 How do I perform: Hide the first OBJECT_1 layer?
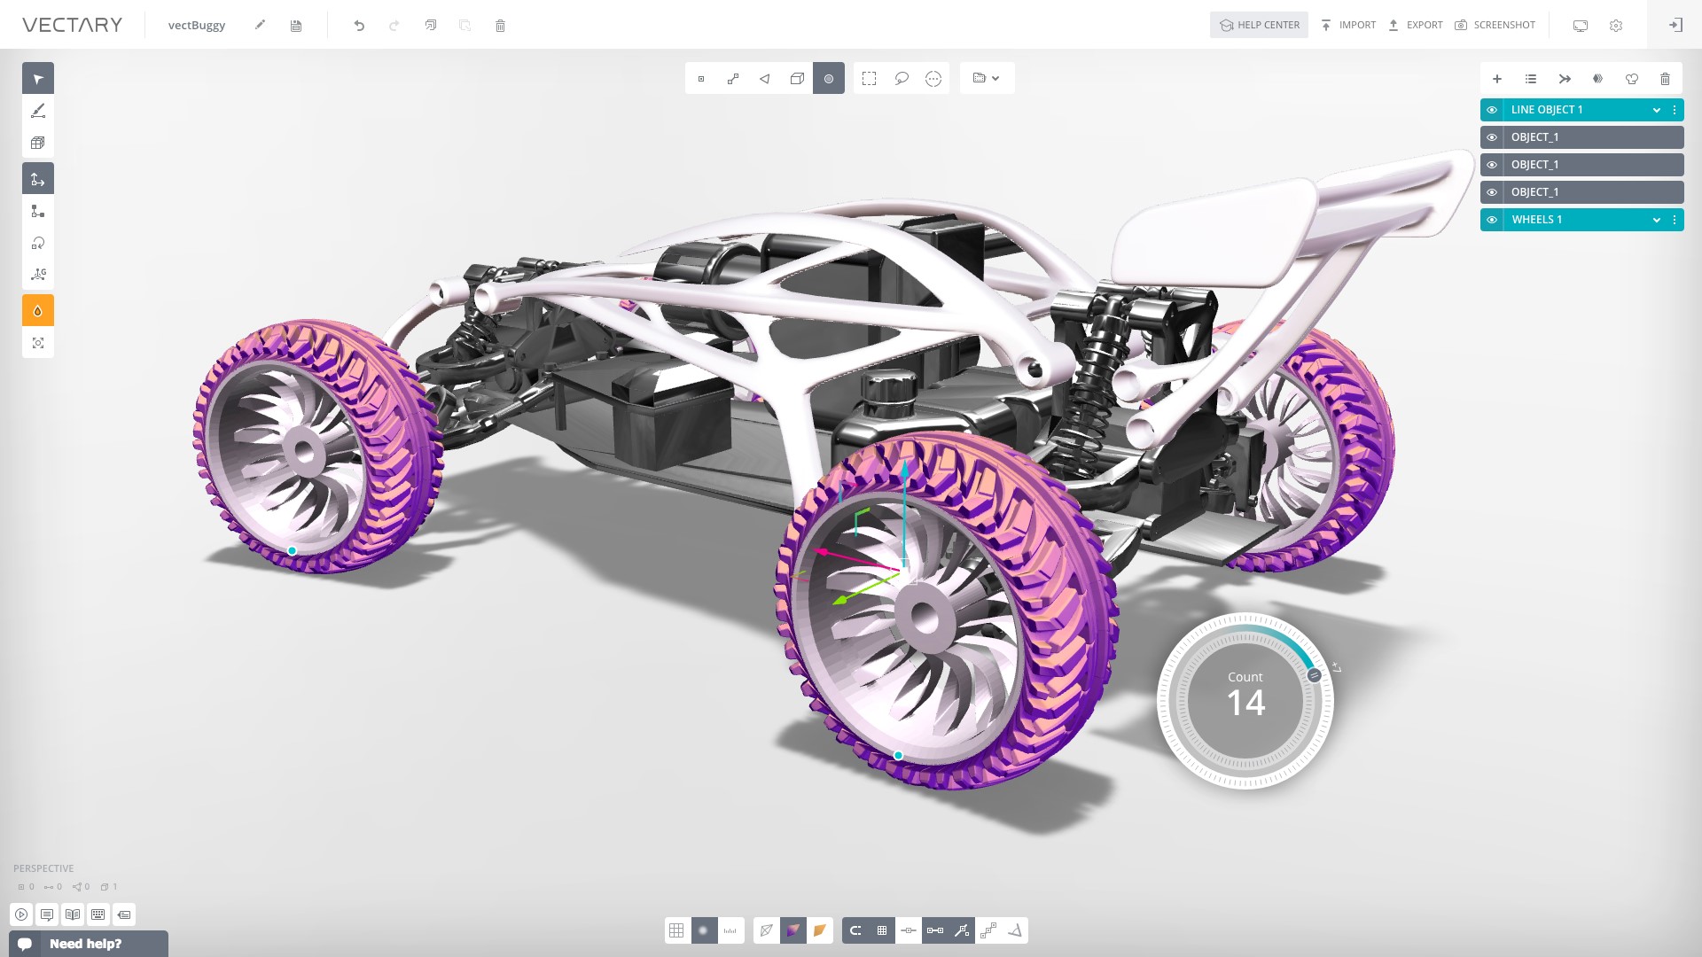point(1492,137)
